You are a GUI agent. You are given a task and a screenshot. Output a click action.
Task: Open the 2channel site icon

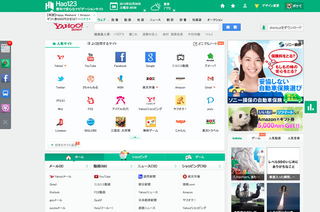click(x=90, y=79)
